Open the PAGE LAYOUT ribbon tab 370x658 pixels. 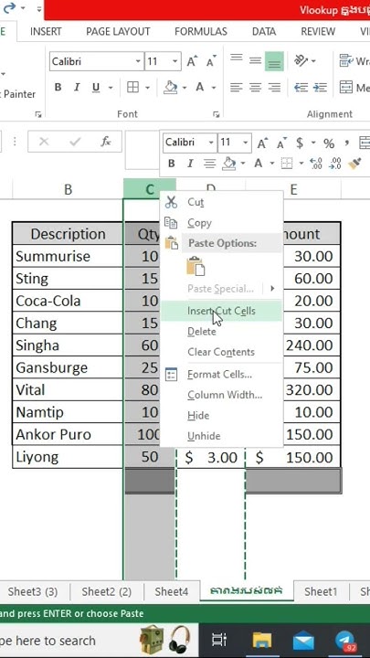coord(118,32)
